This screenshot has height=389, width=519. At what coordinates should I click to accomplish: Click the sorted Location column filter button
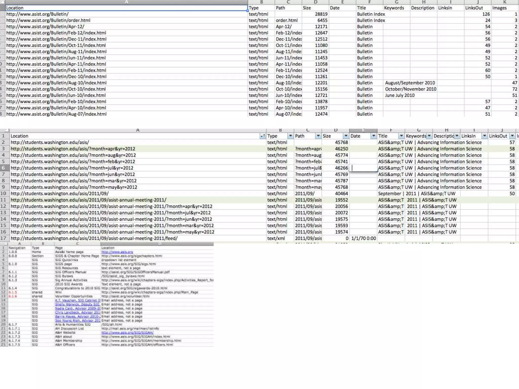coord(263,136)
